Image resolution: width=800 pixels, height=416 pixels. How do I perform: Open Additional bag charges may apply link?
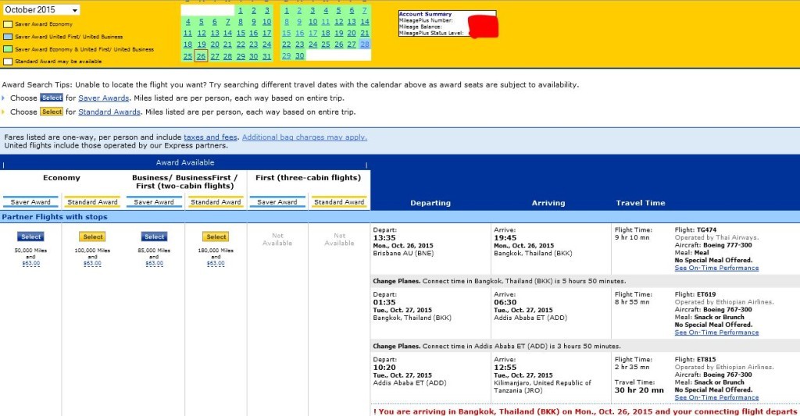click(305, 137)
